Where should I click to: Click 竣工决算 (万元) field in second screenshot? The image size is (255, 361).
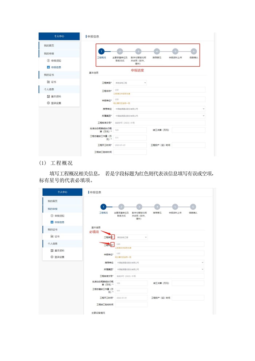pyautogui.click(x=188, y=283)
